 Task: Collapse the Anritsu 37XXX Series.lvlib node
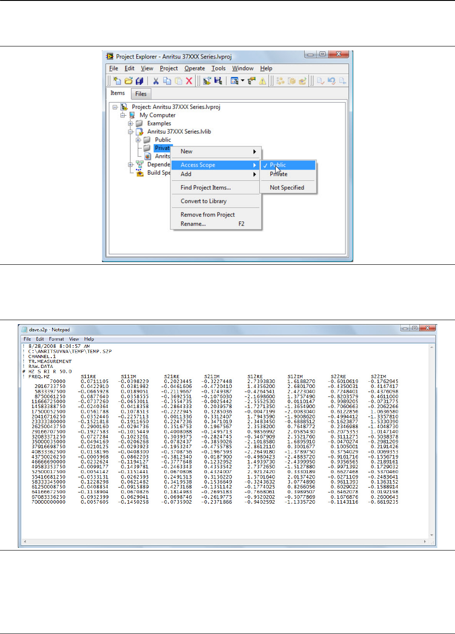pos(131,132)
